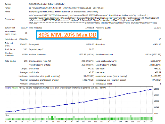Viewport: 165px width, 124px height.
Task: Click Long positions value 6 (66.67%)
Action: click(156, 61)
